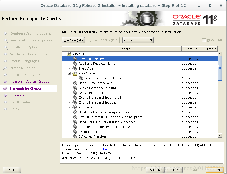Click the Database Edition step
The image size is (227, 174).
pos(22,68)
